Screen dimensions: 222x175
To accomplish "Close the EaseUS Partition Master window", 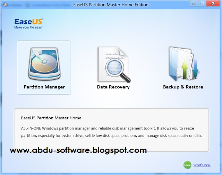I will point(213,3).
